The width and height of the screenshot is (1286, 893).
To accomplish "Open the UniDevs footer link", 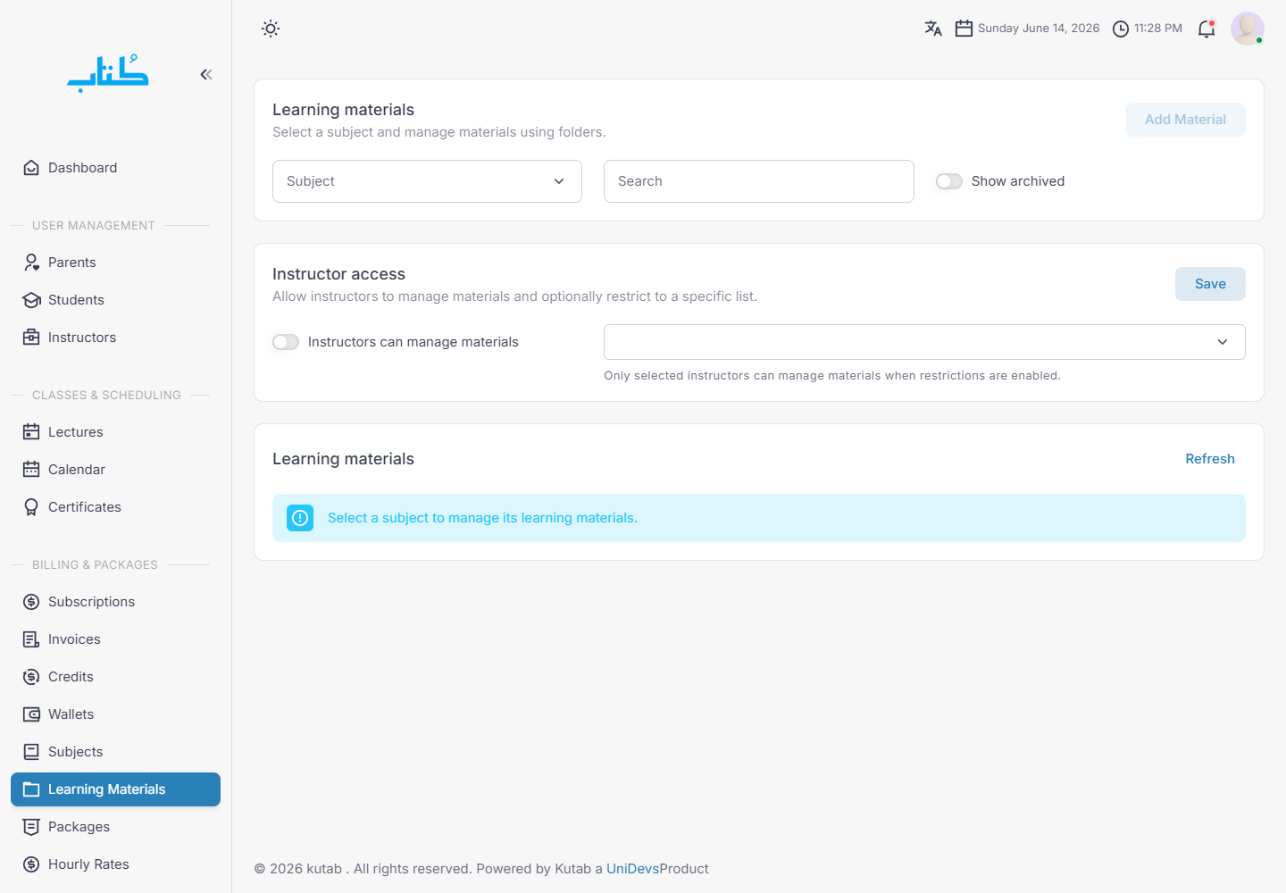I will click(x=632, y=869).
